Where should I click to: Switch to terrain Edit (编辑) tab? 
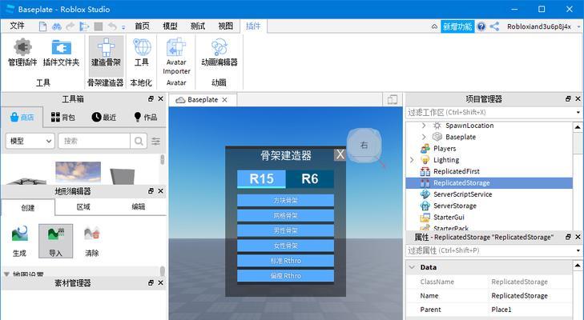coord(138,207)
